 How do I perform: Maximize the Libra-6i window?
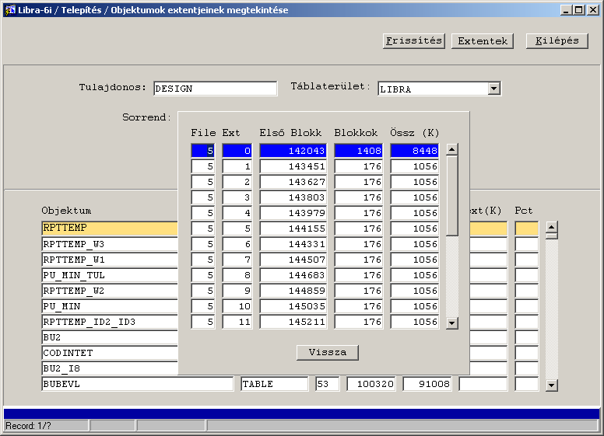click(578, 10)
